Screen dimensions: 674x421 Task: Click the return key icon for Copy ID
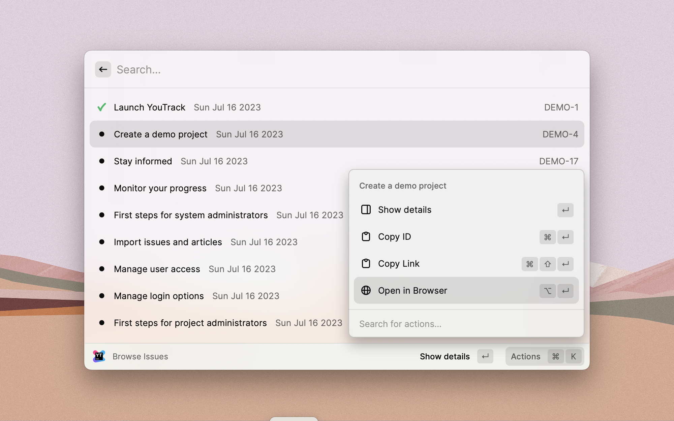click(565, 237)
